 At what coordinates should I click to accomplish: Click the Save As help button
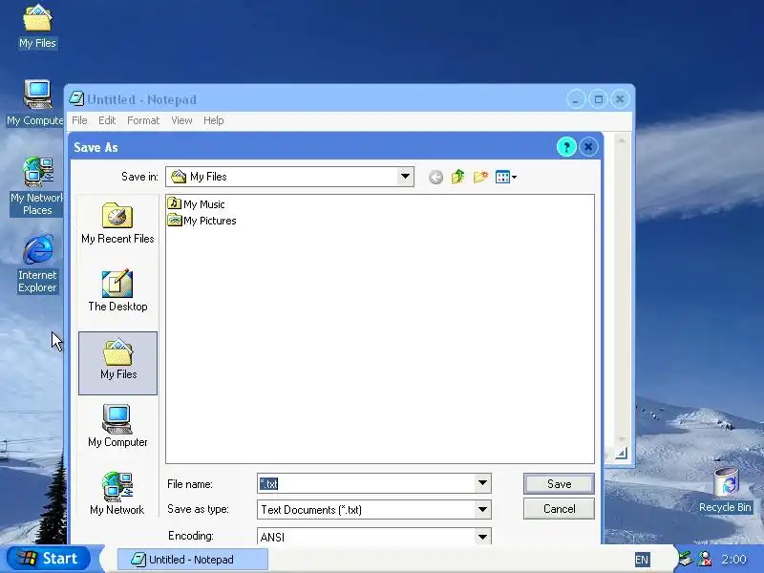click(566, 147)
